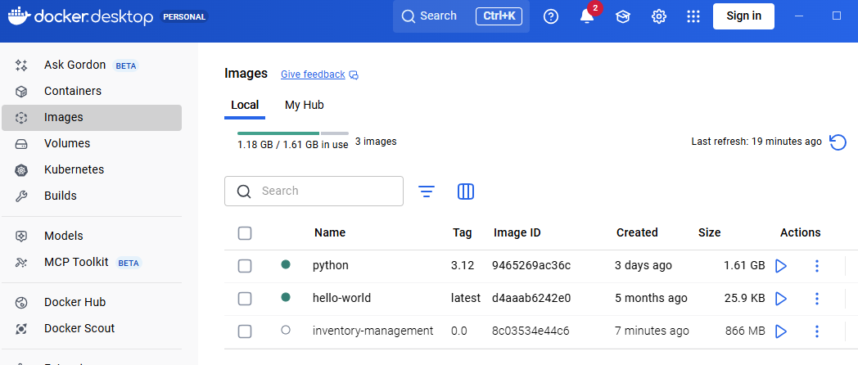The height and width of the screenshot is (365, 858).
Task: Check the inventory-management image checkbox
Action: pos(245,331)
